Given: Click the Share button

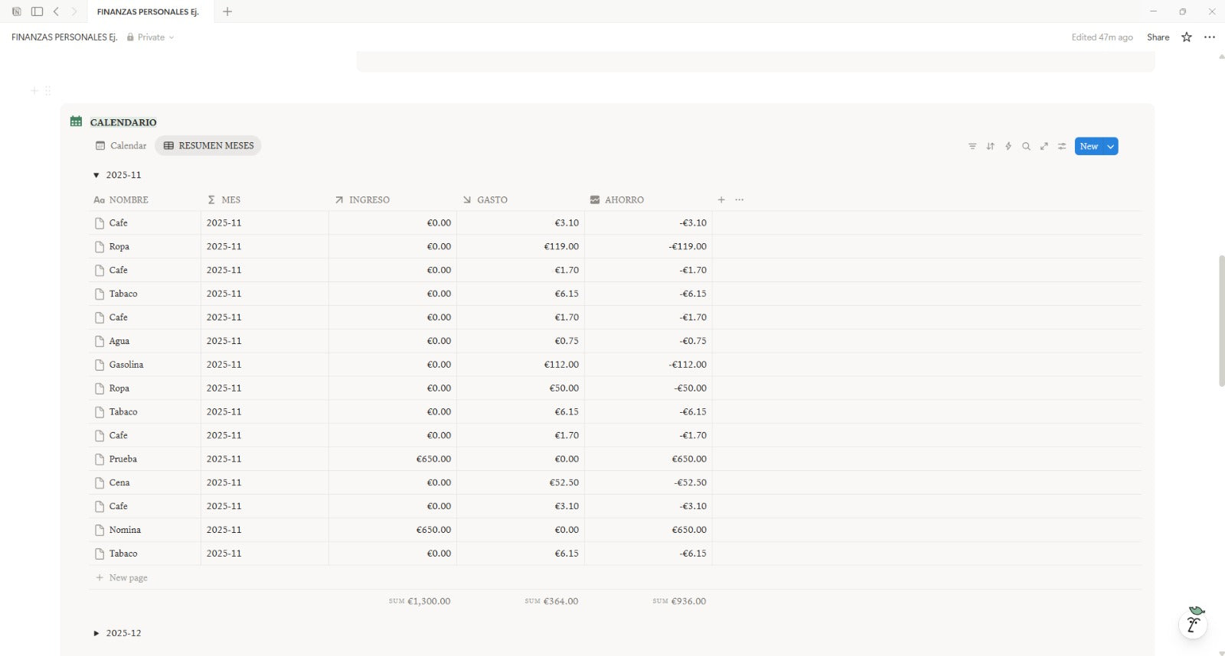Looking at the screenshot, I should (x=1158, y=37).
